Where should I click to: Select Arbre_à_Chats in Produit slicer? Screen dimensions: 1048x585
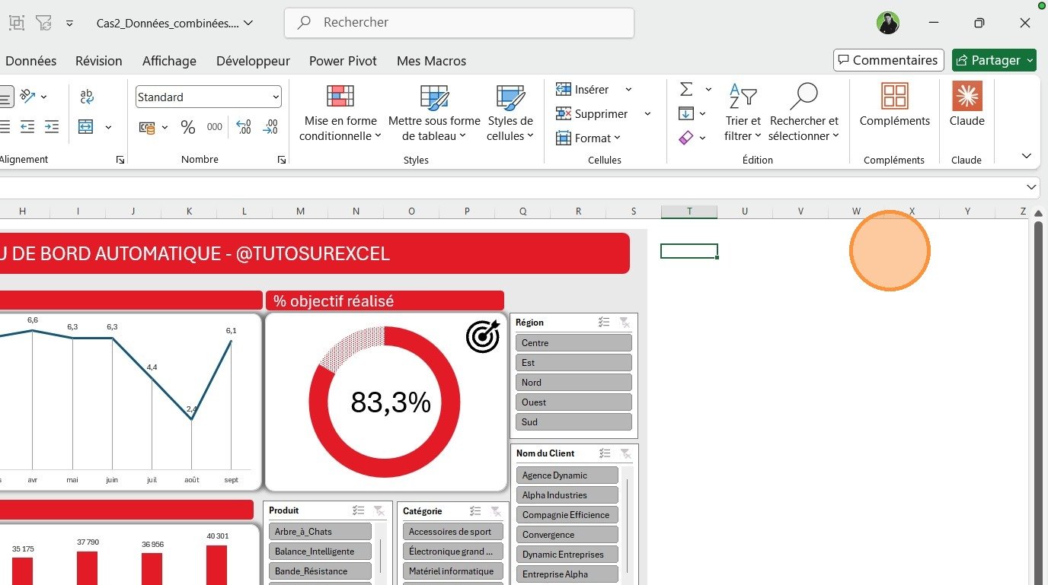pos(320,532)
